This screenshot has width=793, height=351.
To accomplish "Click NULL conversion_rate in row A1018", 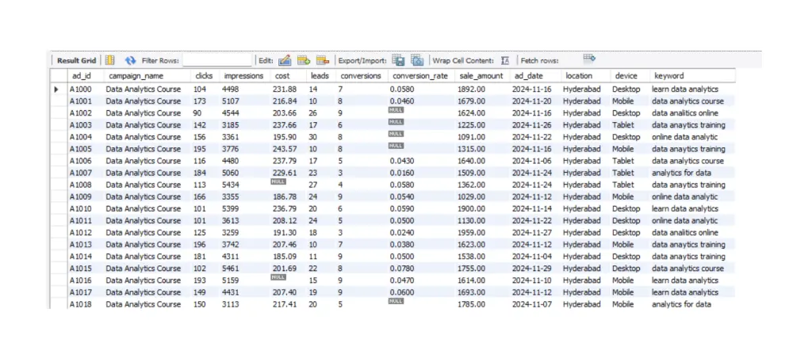I will (x=396, y=301).
